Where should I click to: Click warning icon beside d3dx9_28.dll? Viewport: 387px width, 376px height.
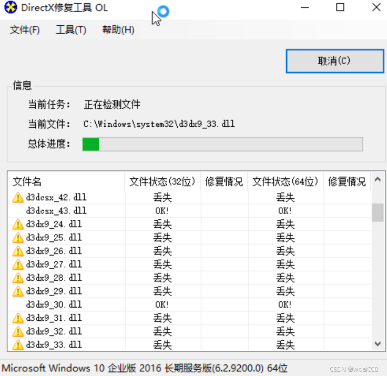click(x=18, y=278)
